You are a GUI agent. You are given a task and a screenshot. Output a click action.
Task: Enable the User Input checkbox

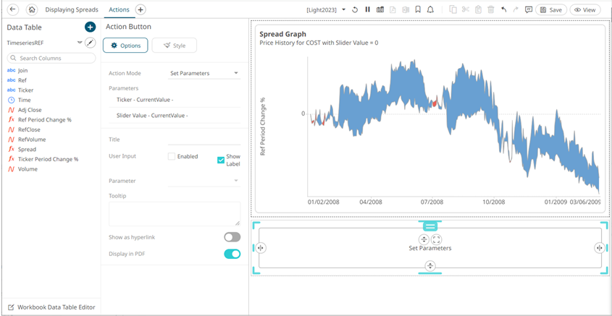tap(172, 156)
